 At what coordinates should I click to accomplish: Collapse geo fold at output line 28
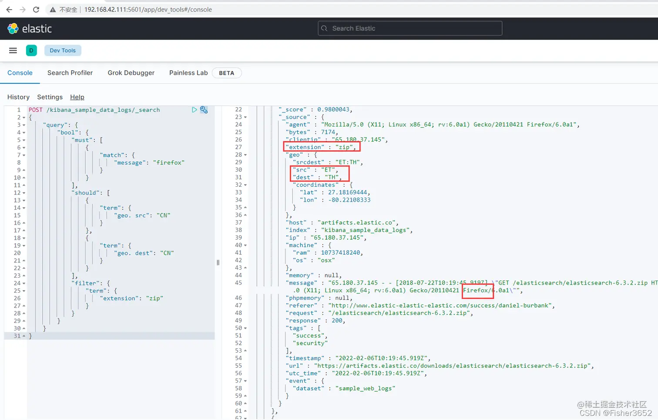pos(245,155)
